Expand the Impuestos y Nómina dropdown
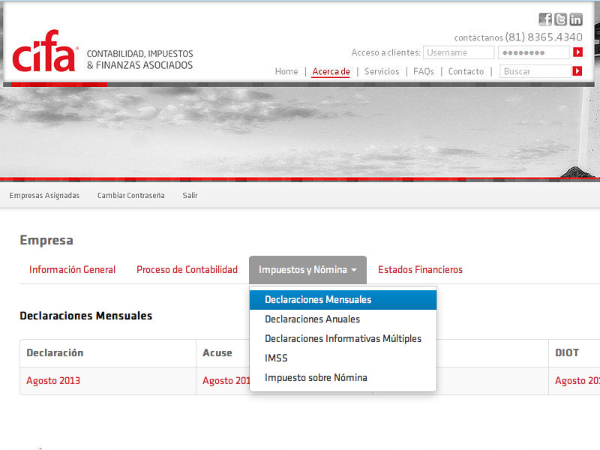The height and width of the screenshot is (450, 600). (307, 270)
